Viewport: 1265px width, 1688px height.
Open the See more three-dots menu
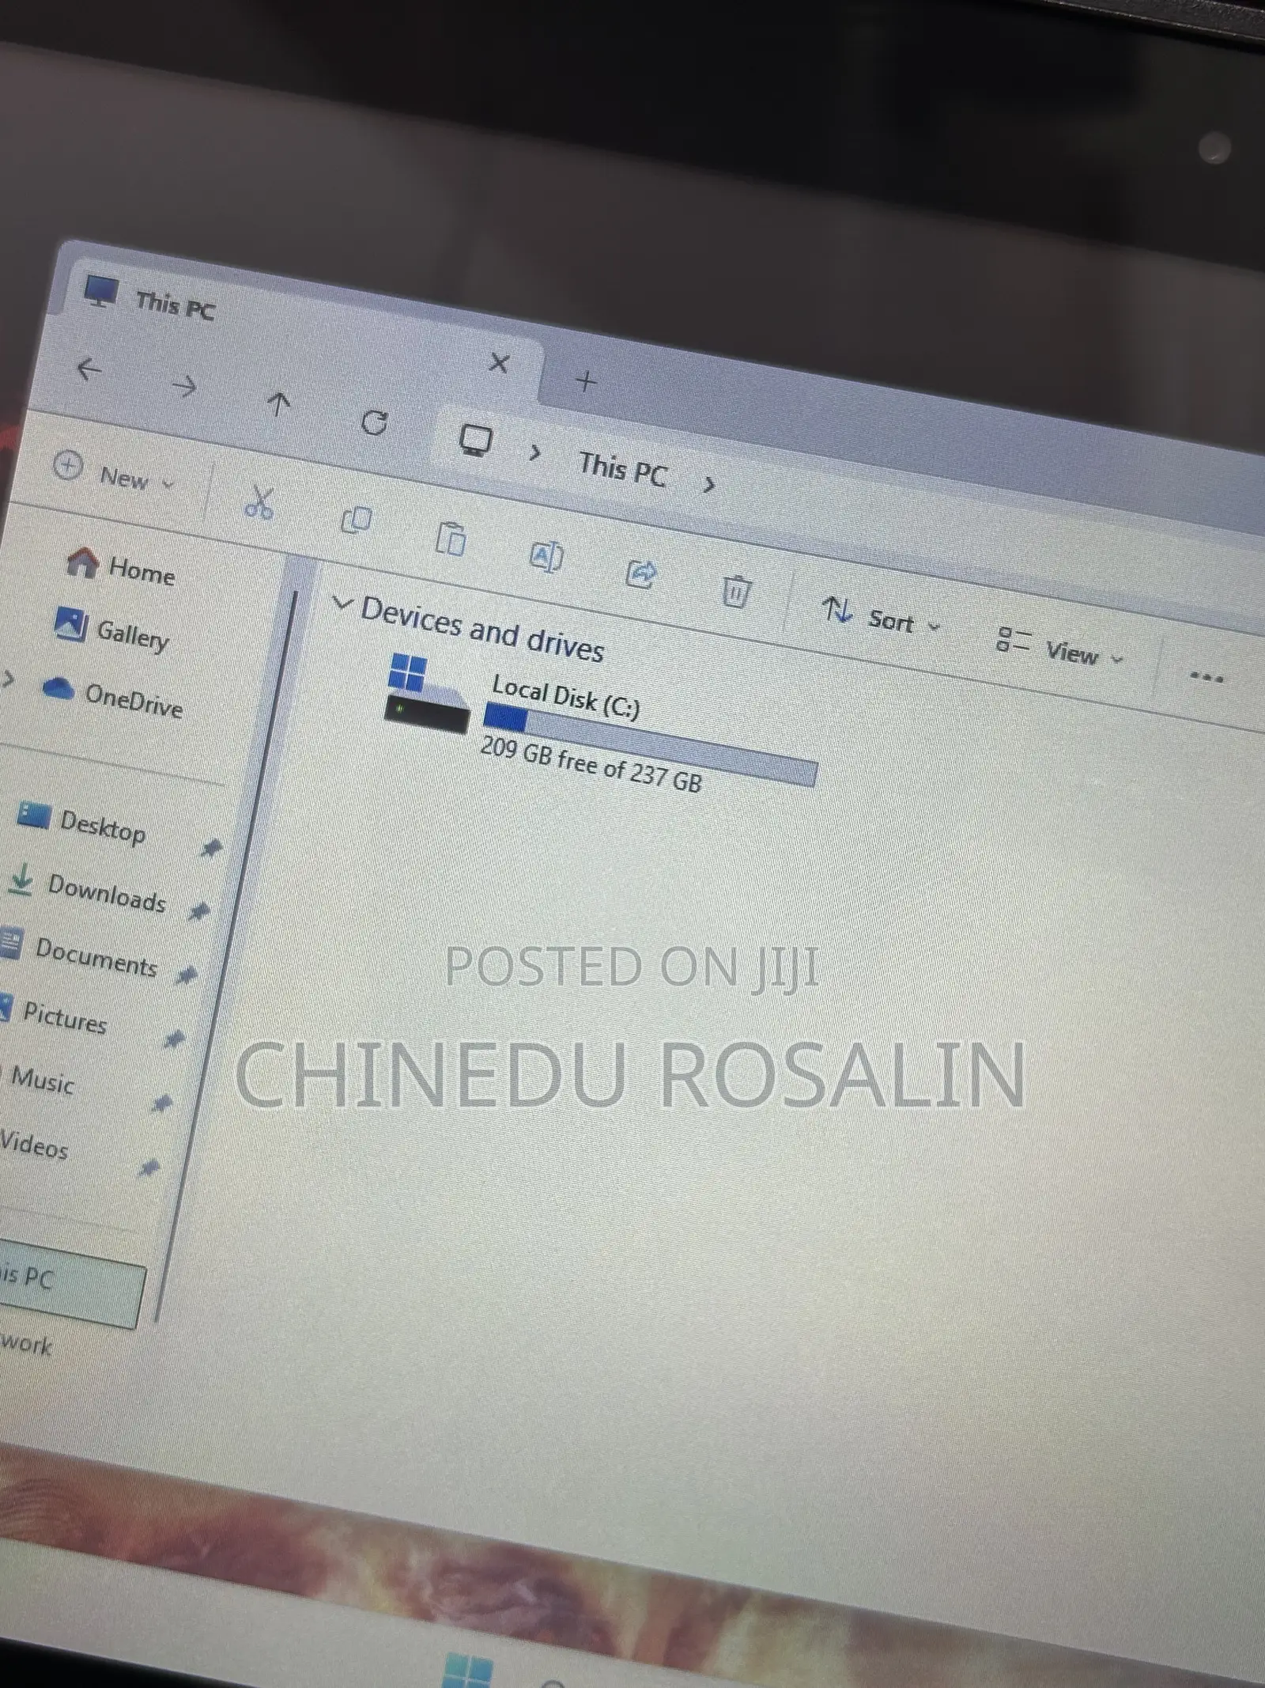point(1206,677)
